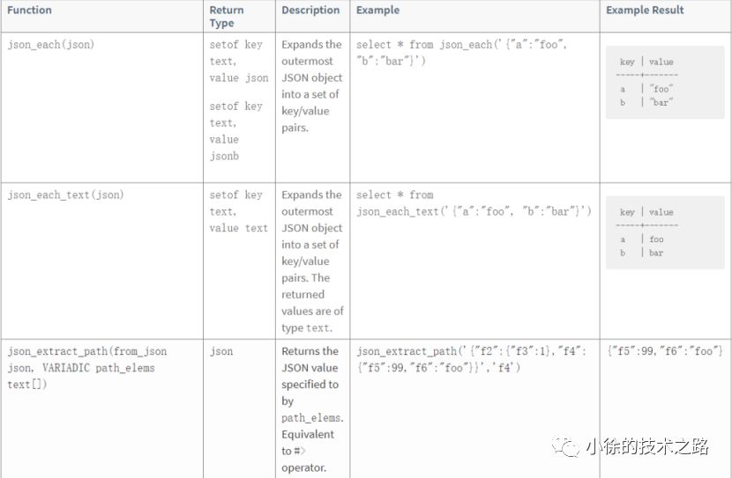Click the Function column header
The width and height of the screenshot is (732, 478).
tap(30, 11)
